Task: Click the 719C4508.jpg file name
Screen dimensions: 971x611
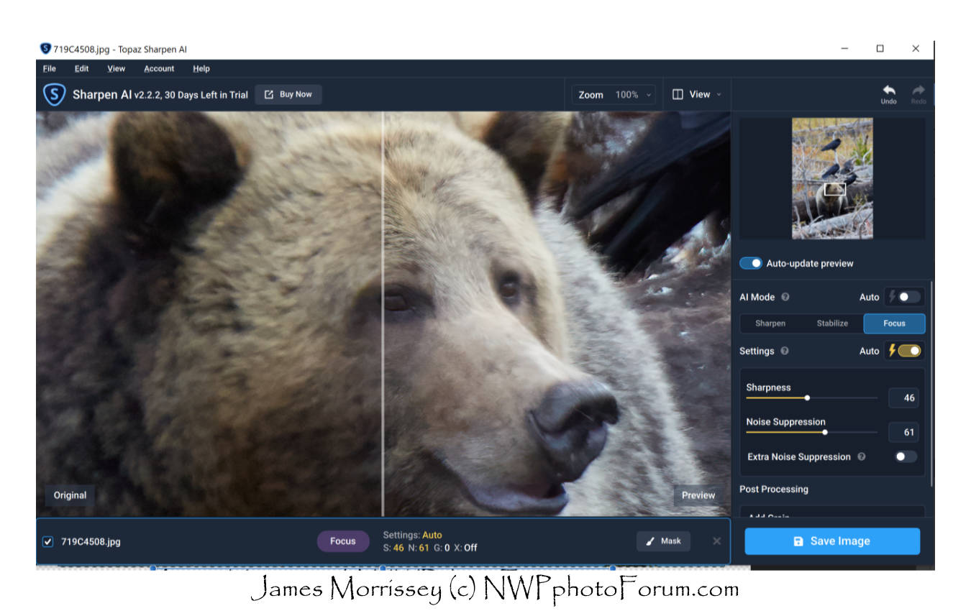Action: 91,541
